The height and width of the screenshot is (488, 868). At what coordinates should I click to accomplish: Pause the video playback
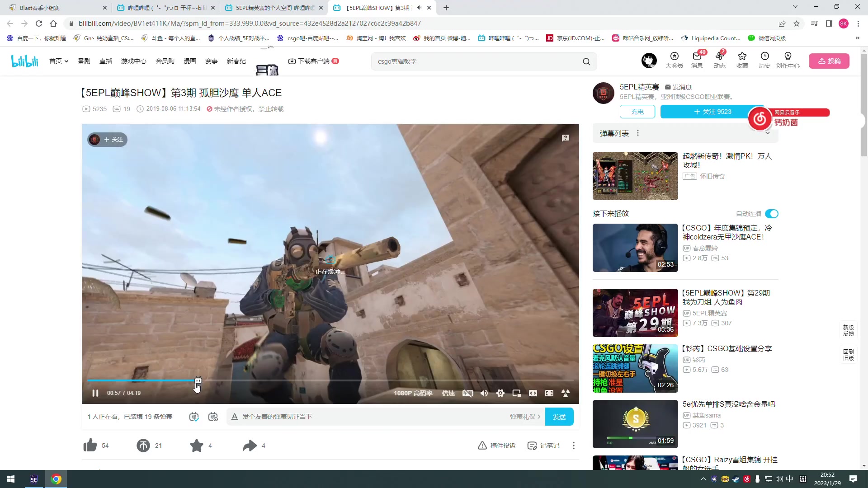coord(95,393)
